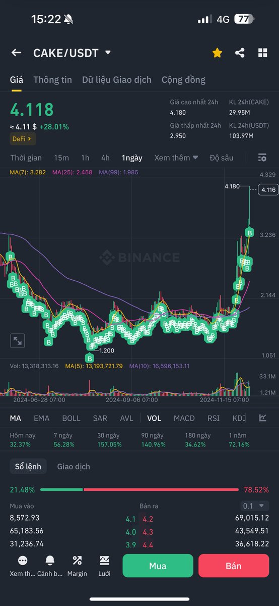Expand the Xem thêm timeframe dropdown

coord(176,158)
